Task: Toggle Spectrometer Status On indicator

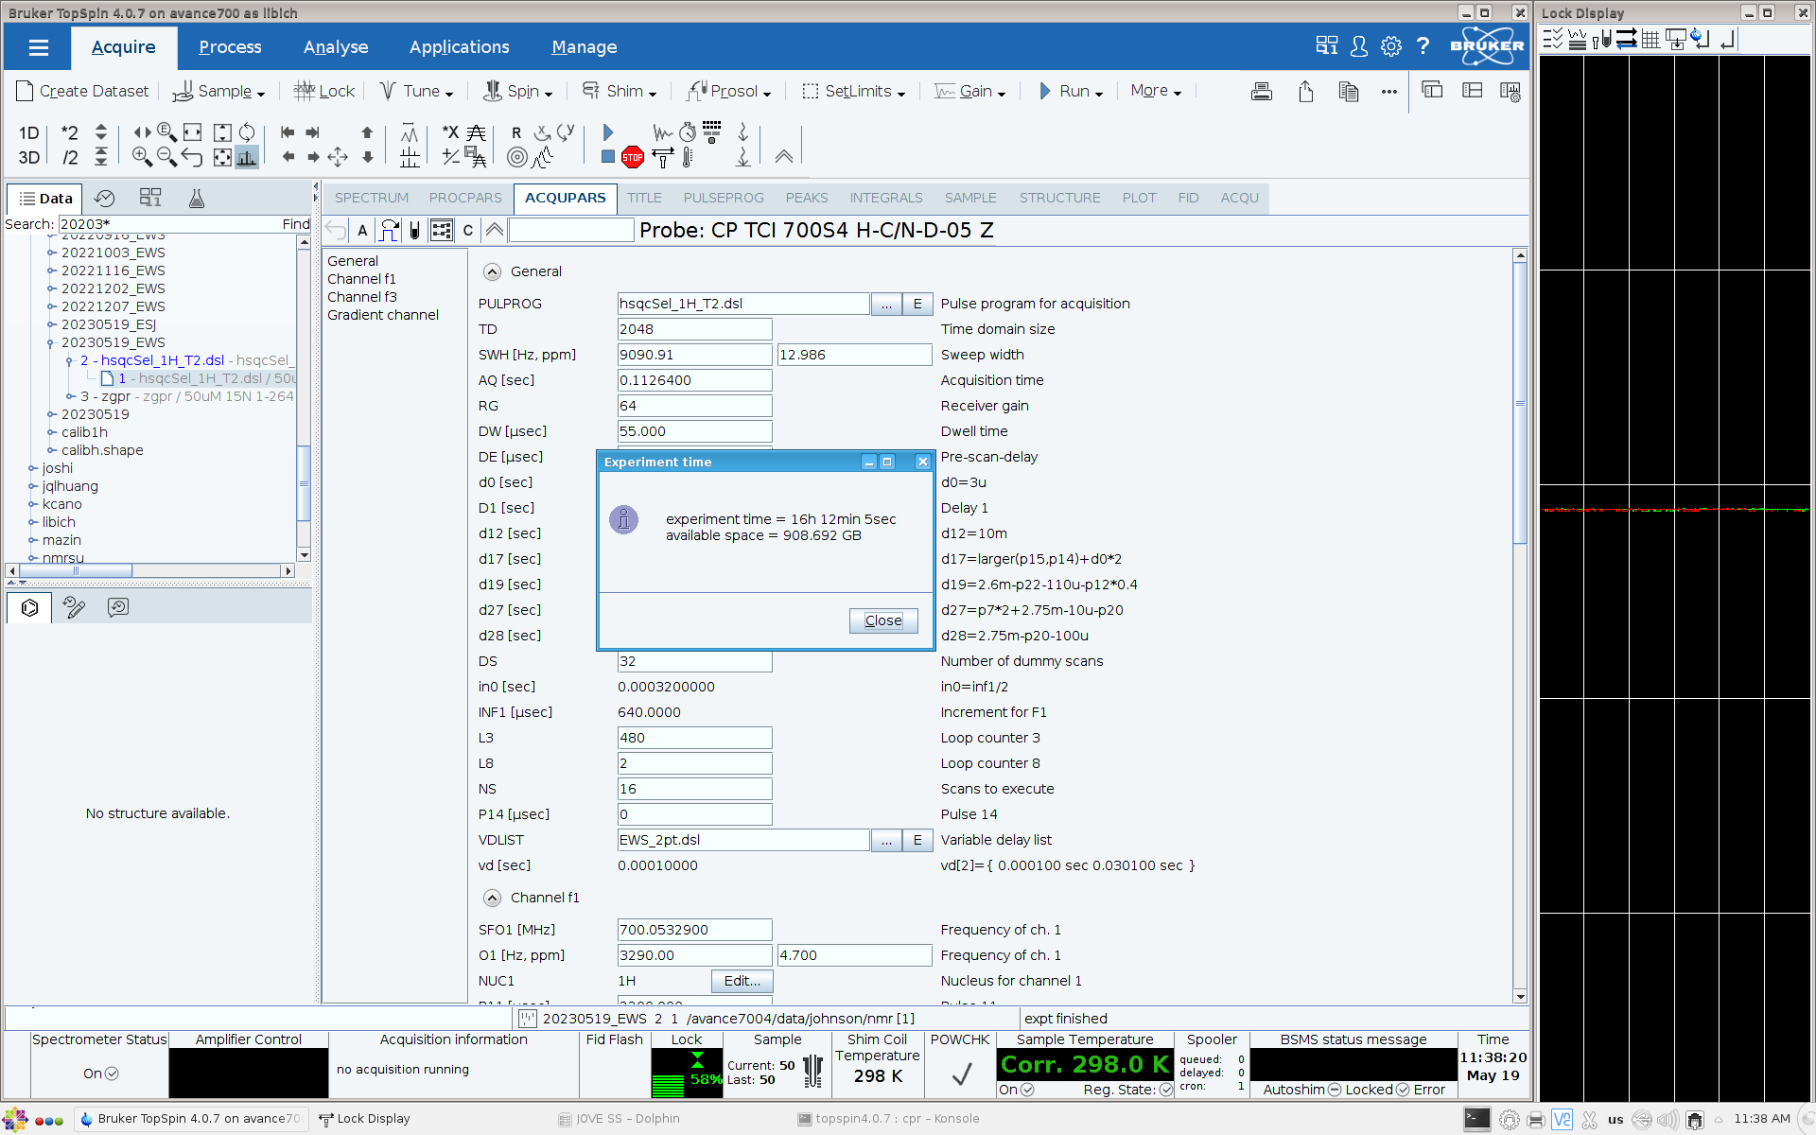Action: (x=112, y=1074)
